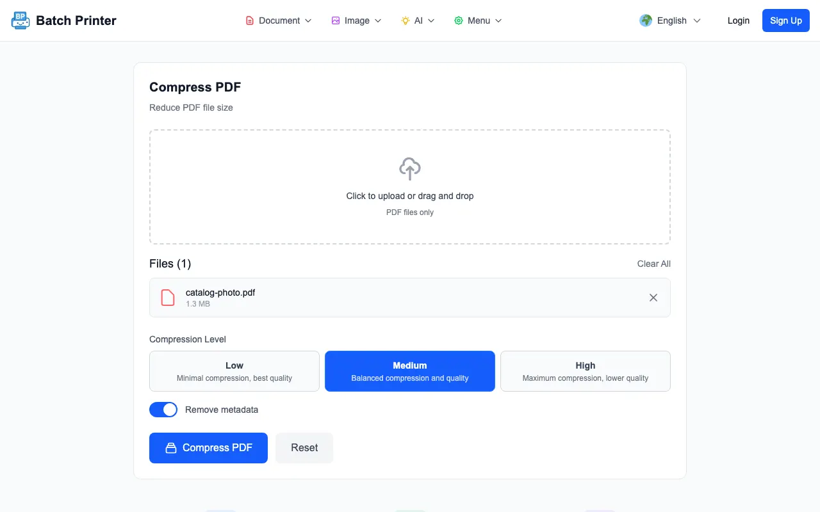Disable the Remove metadata toggle

pyautogui.click(x=163, y=410)
